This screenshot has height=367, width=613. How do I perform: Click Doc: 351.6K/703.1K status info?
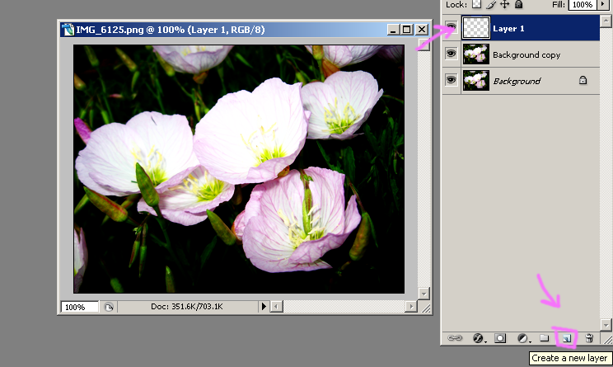point(186,306)
